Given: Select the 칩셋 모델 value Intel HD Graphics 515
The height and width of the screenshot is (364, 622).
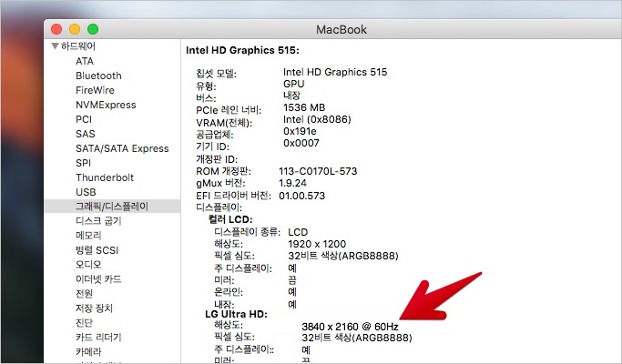Looking at the screenshot, I should 335,72.
